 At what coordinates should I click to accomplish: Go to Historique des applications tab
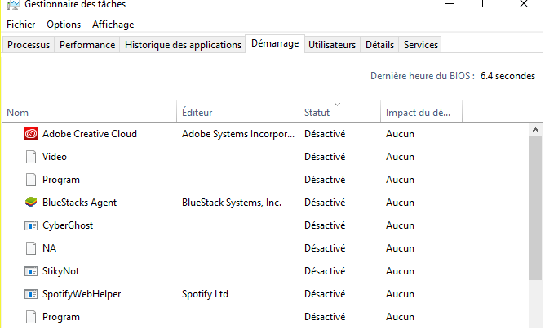[x=183, y=45]
